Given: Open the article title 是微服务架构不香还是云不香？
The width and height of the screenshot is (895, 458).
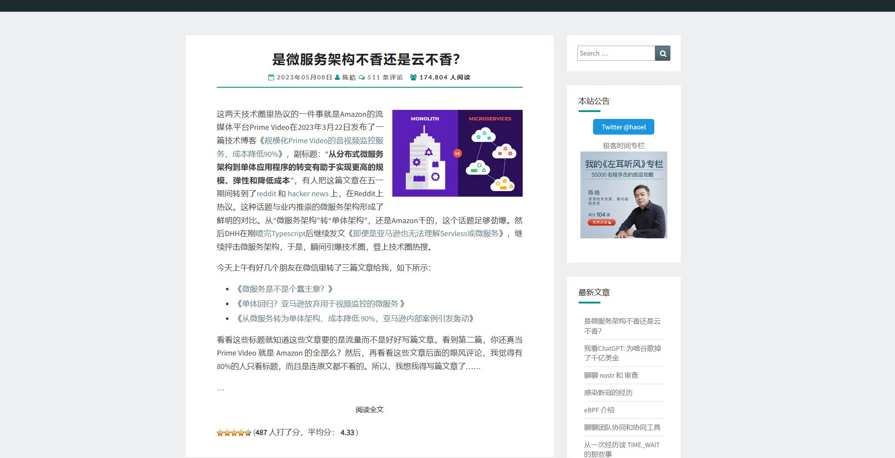Looking at the screenshot, I should click(366, 59).
